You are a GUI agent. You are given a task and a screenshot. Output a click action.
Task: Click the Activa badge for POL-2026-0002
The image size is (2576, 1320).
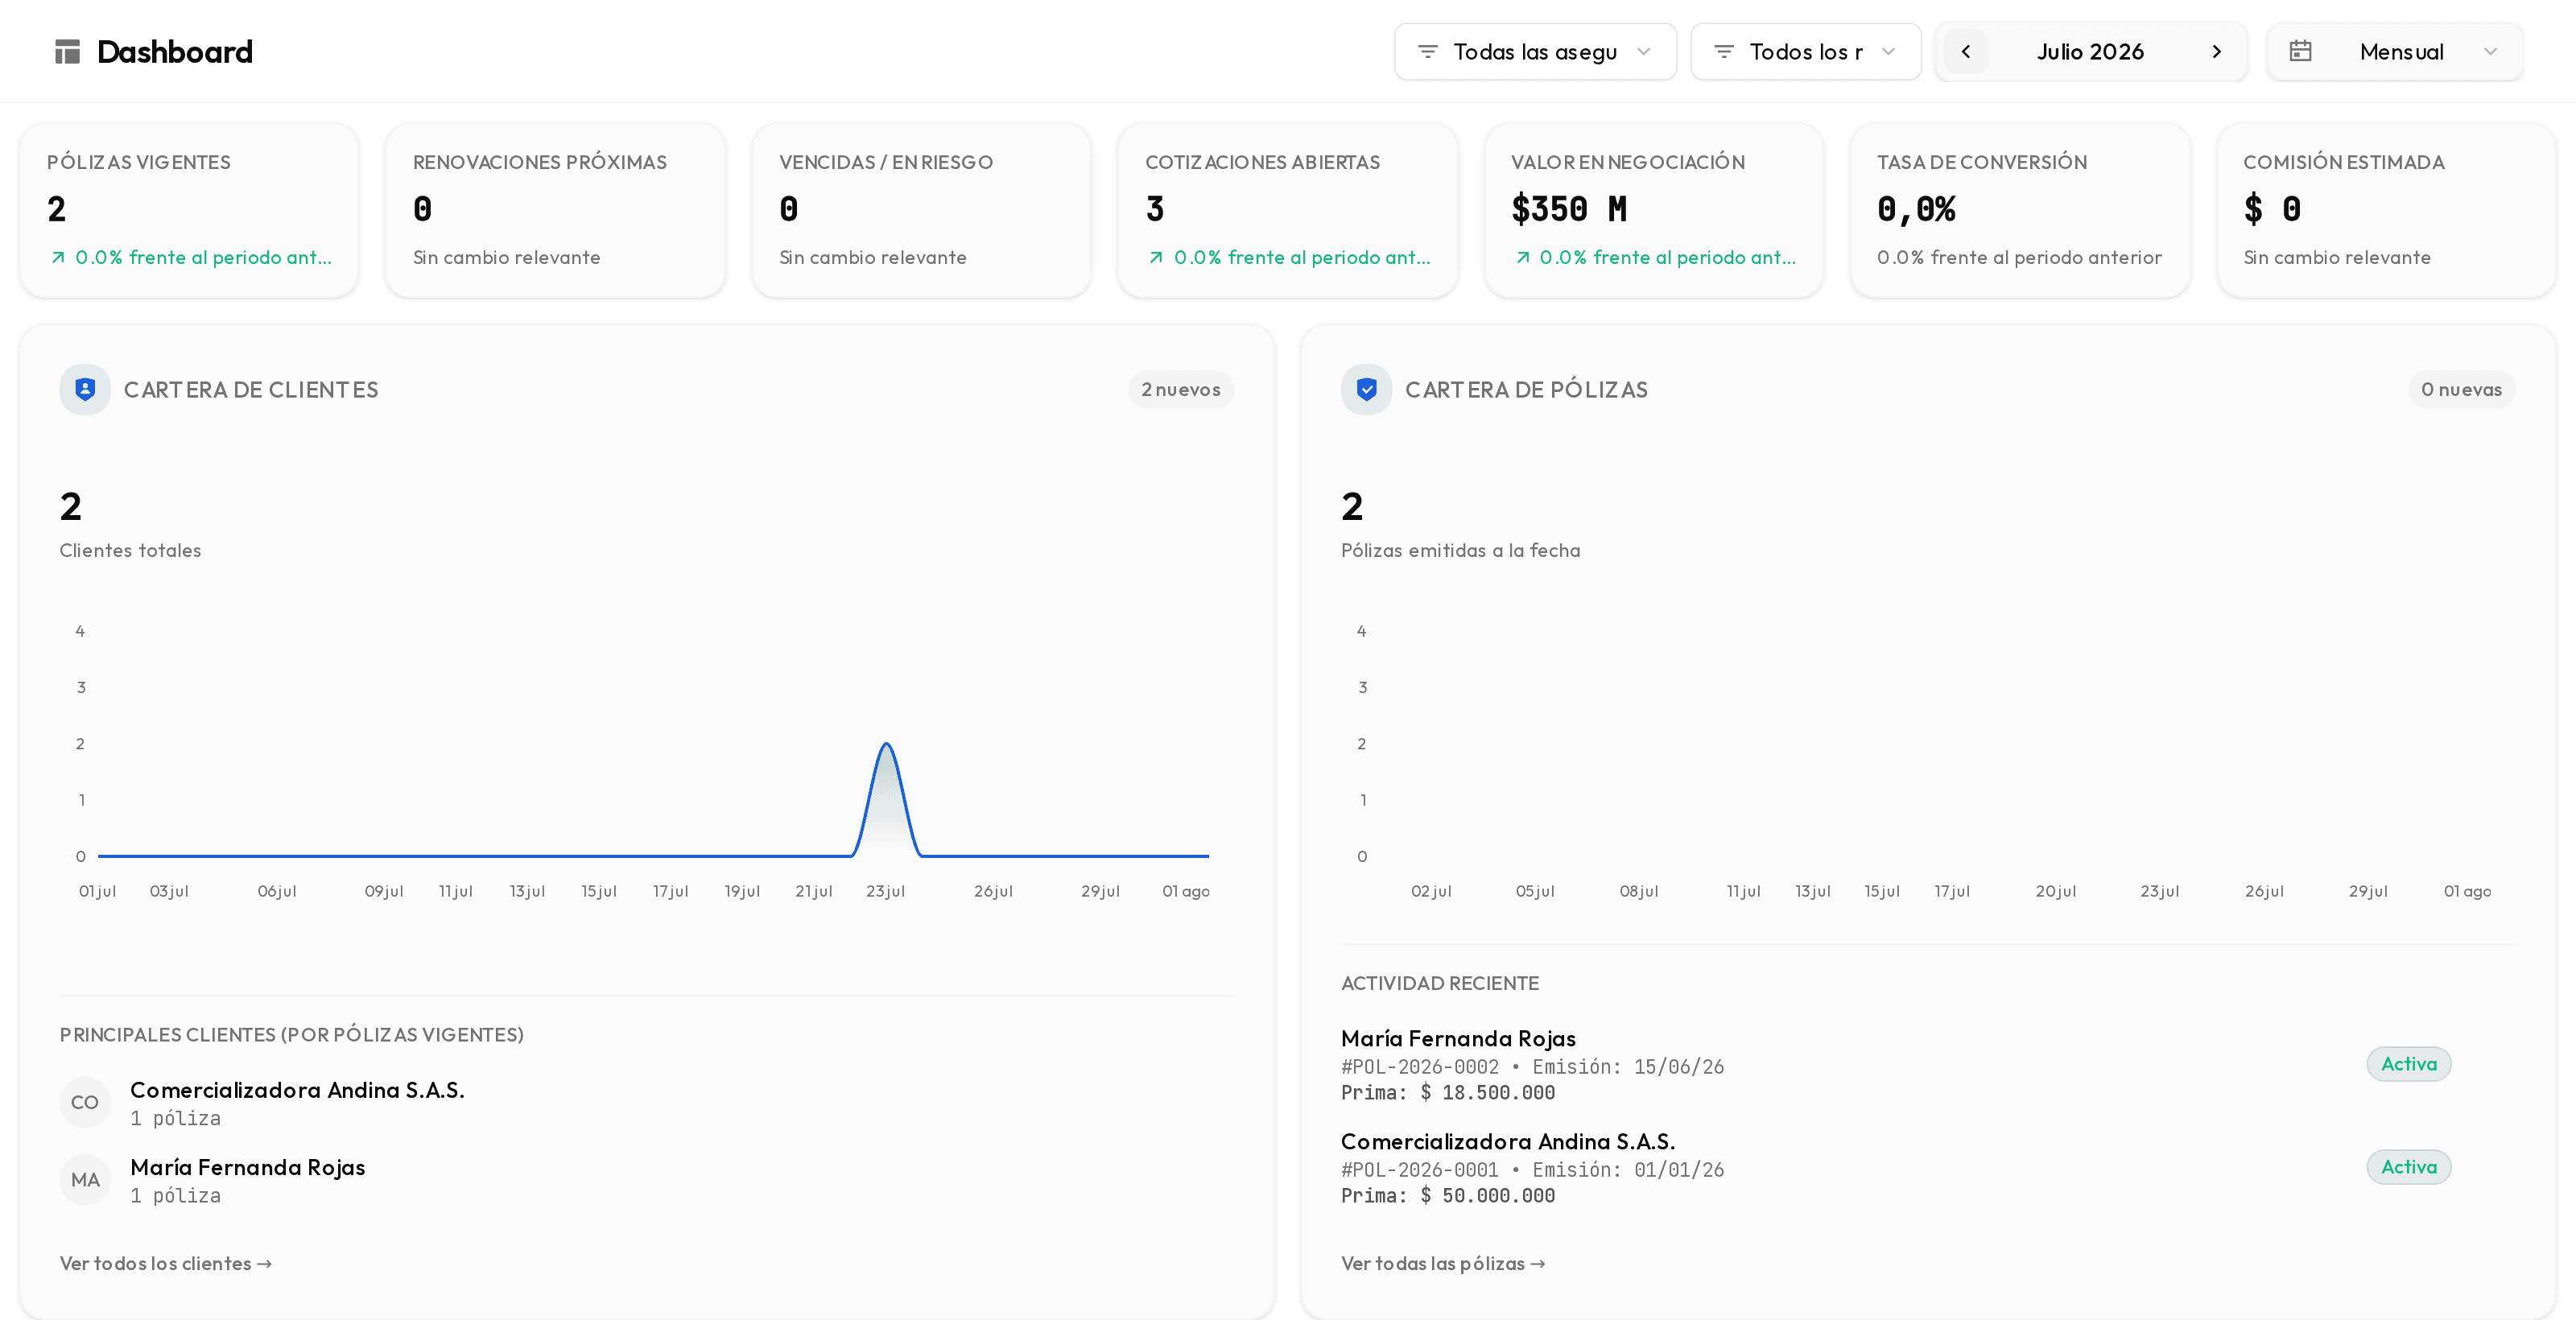coord(2408,1064)
